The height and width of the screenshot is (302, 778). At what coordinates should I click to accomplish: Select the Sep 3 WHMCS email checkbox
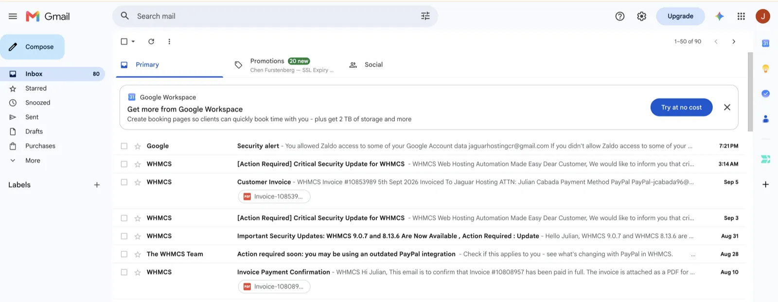pyautogui.click(x=124, y=218)
